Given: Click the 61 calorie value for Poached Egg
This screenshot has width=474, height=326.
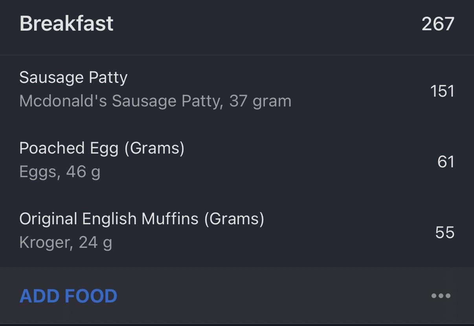Looking at the screenshot, I should point(446,162).
